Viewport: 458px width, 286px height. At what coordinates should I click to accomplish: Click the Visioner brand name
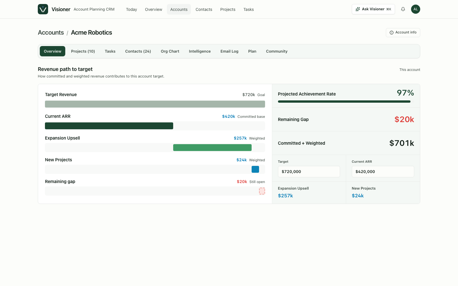tap(61, 9)
